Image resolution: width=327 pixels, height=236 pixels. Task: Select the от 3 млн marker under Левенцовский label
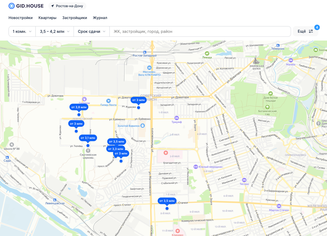click(76, 124)
